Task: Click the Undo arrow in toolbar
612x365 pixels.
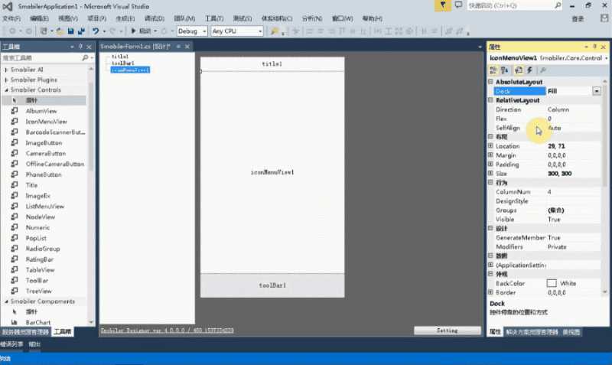Action: pyautogui.click(x=95, y=31)
